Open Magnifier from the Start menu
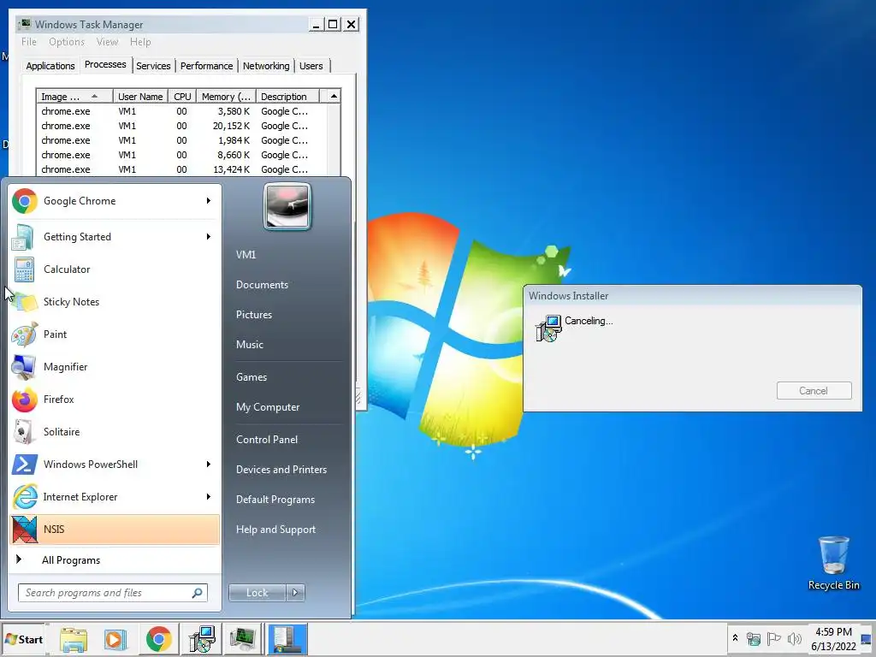Image resolution: width=876 pixels, height=657 pixels. 115,367
